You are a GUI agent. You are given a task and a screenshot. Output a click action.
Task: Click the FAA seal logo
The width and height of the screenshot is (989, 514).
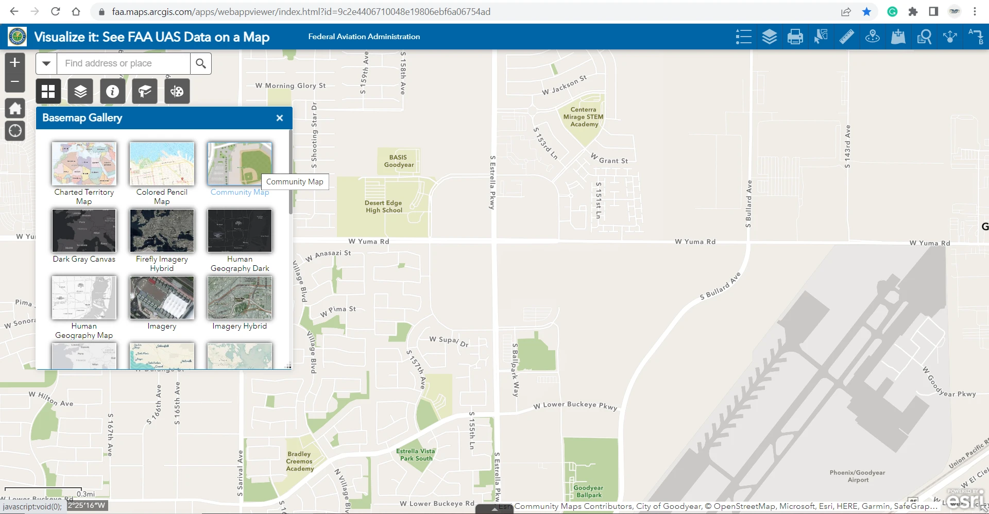pos(17,37)
